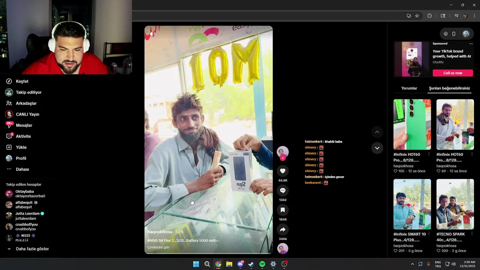Screen dimensions: 480x270
Task: Click hsimseker6 khabib baba chat message
Action: (323, 142)
